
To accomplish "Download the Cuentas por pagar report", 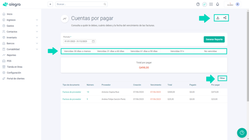I will [218, 18].
